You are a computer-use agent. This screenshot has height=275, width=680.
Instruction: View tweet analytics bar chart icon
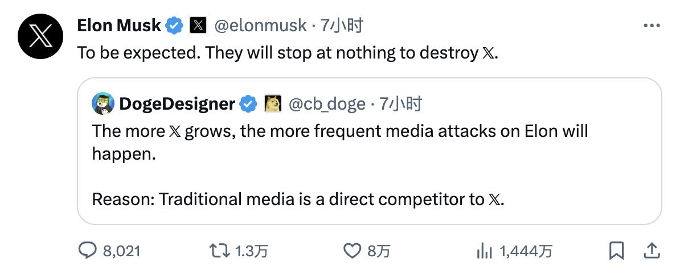pyautogui.click(x=484, y=251)
